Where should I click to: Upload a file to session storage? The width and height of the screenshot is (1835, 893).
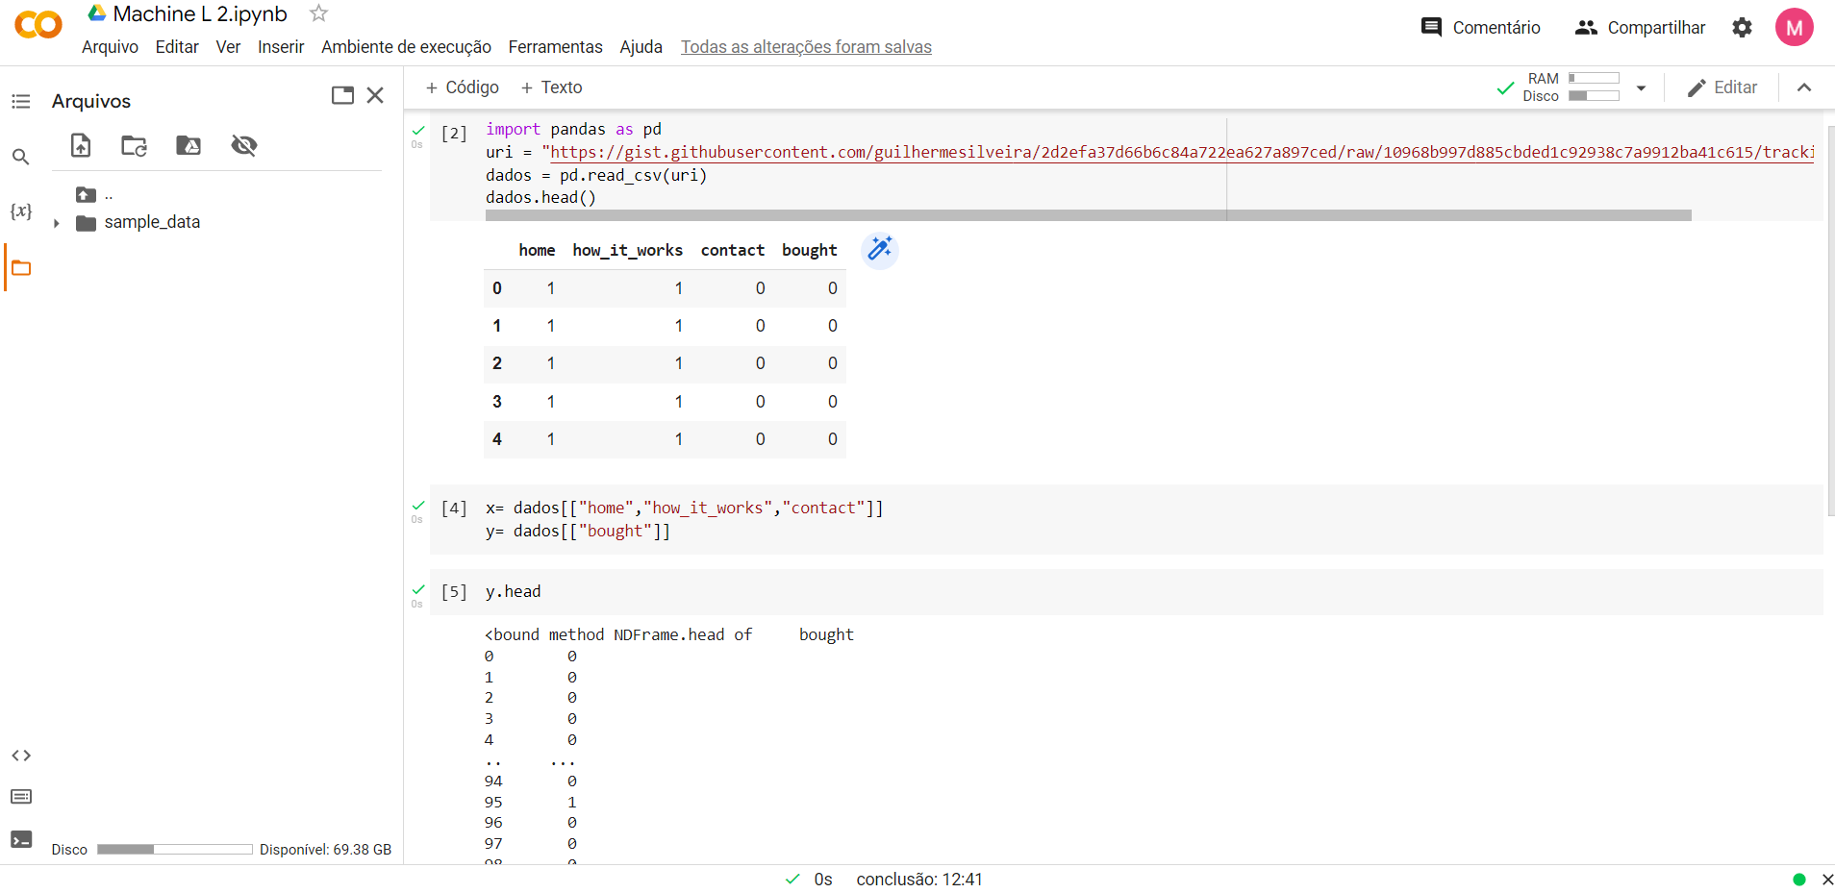click(x=81, y=145)
